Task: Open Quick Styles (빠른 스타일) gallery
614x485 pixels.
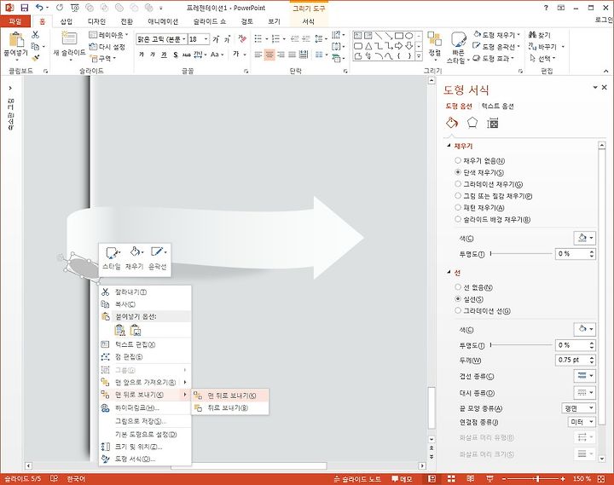Action: point(457,48)
